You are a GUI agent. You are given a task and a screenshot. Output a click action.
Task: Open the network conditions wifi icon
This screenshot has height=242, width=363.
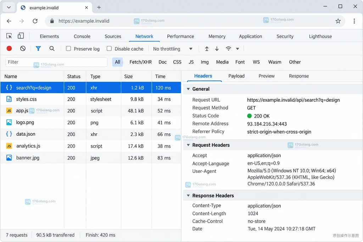coord(229,49)
